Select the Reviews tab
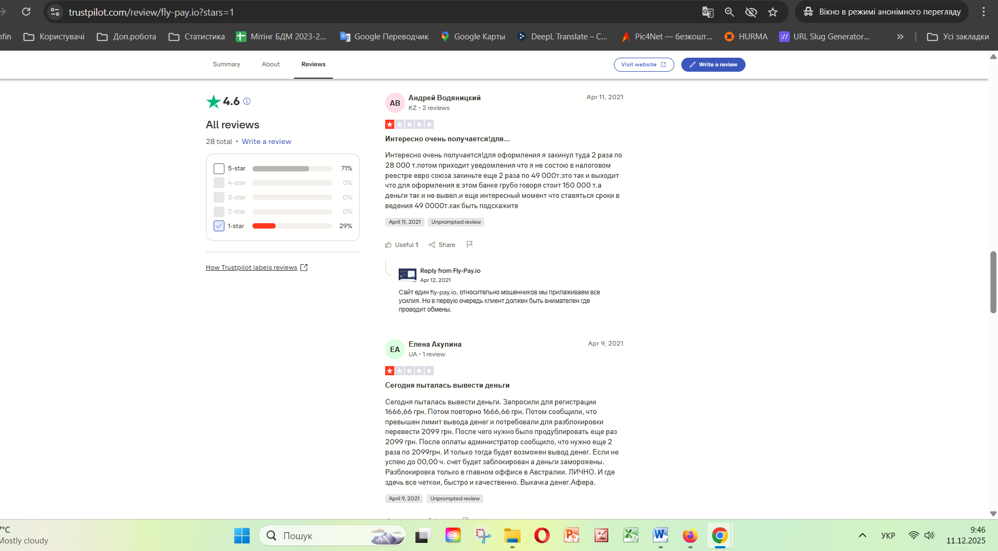 coord(313,64)
